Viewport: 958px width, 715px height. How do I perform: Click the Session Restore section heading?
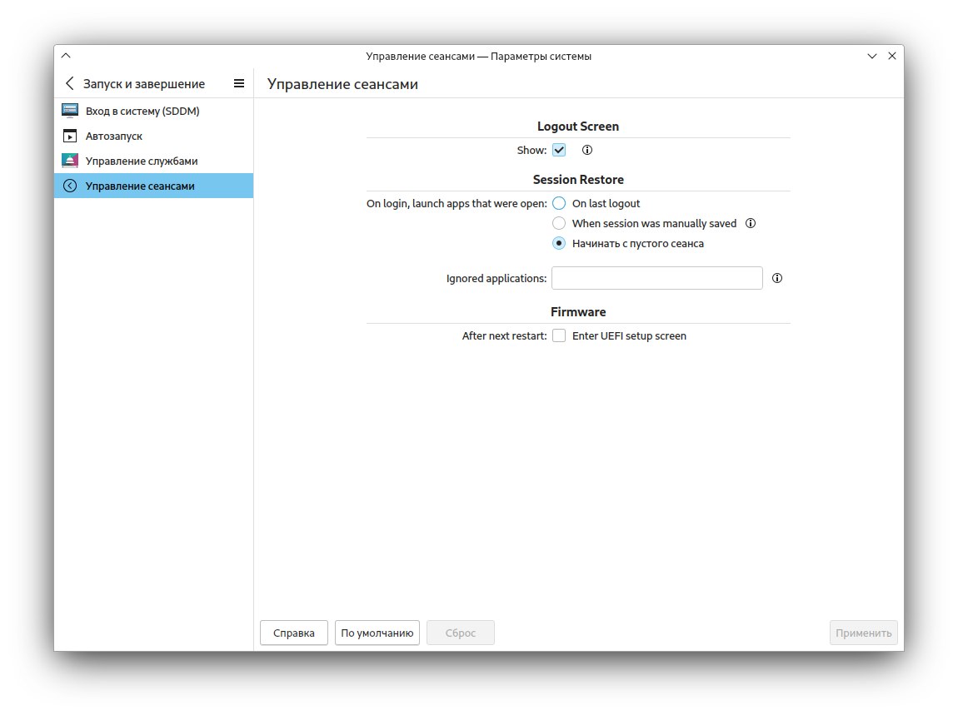[578, 180]
